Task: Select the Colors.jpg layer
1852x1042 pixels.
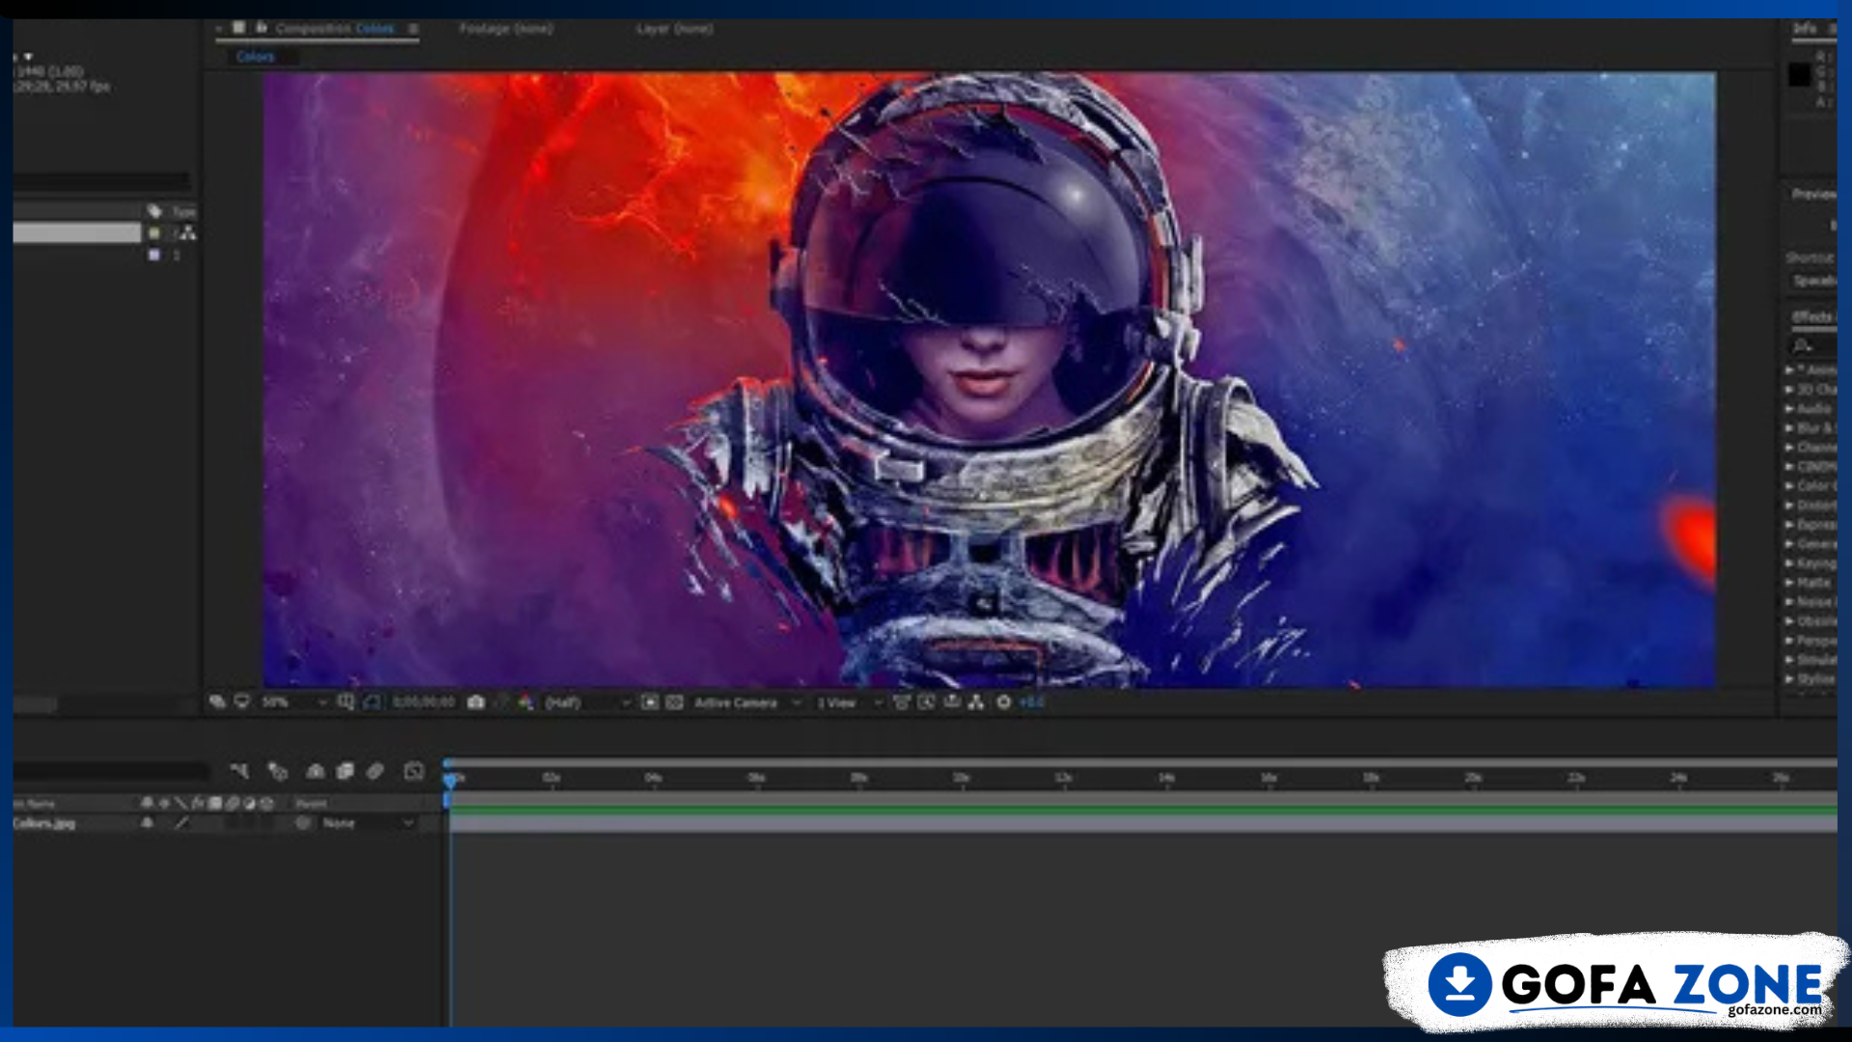Action: (x=43, y=823)
